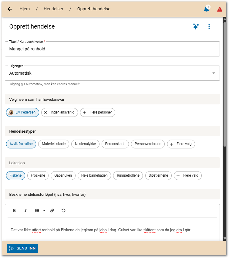Expand the Tilganger dropdown
This screenshot has height=258, width=229.
[x=214, y=73]
